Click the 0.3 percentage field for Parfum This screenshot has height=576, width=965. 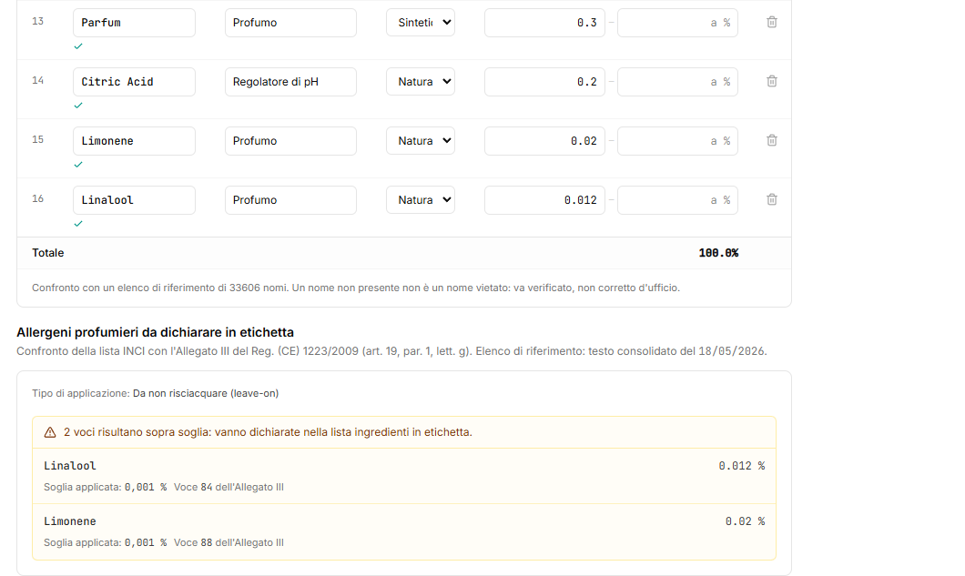[x=544, y=23]
